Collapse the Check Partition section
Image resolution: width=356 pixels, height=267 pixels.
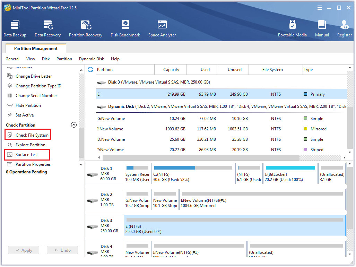[74, 125]
